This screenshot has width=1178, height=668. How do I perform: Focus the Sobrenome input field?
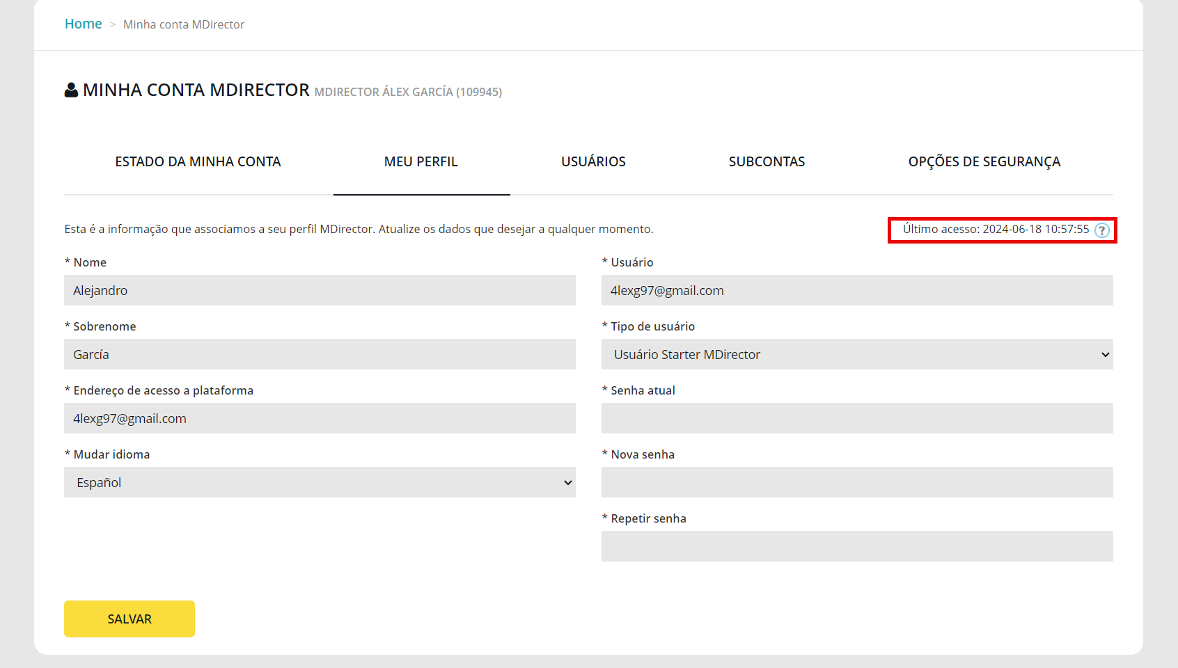[320, 354]
